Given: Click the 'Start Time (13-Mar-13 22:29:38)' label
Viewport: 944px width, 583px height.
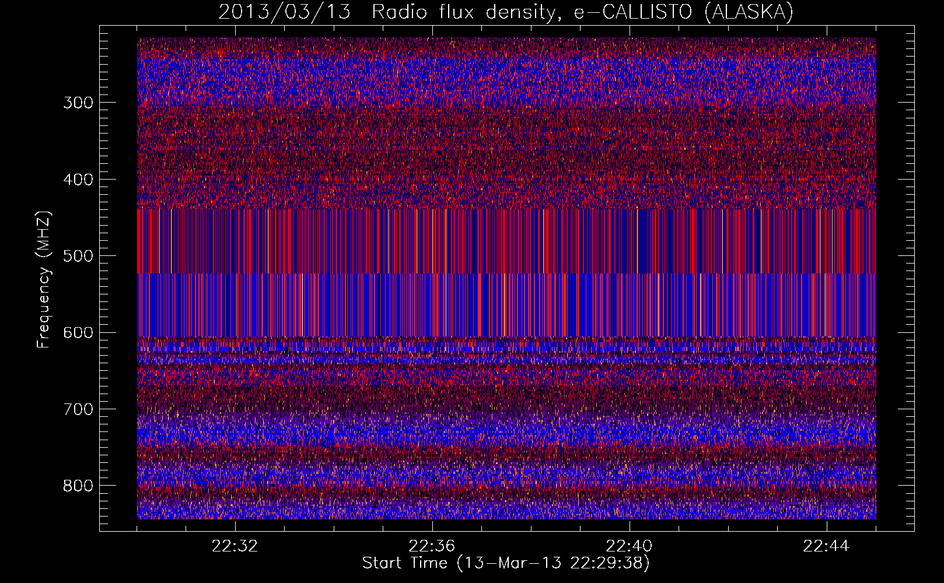Looking at the screenshot, I should [x=506, y=563].
